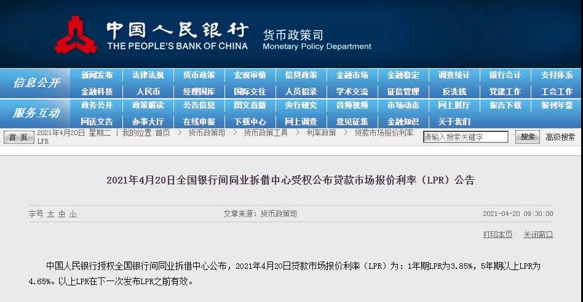Open 经理国库 navigation item
This screenshot has height=302, width=583.
[199, 91]
